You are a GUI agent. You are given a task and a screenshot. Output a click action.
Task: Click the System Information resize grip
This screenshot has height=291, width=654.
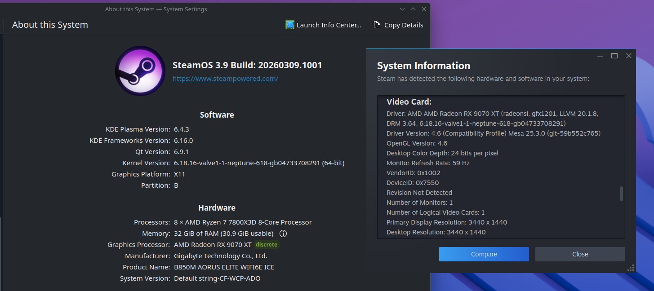(x=632, y=268)
